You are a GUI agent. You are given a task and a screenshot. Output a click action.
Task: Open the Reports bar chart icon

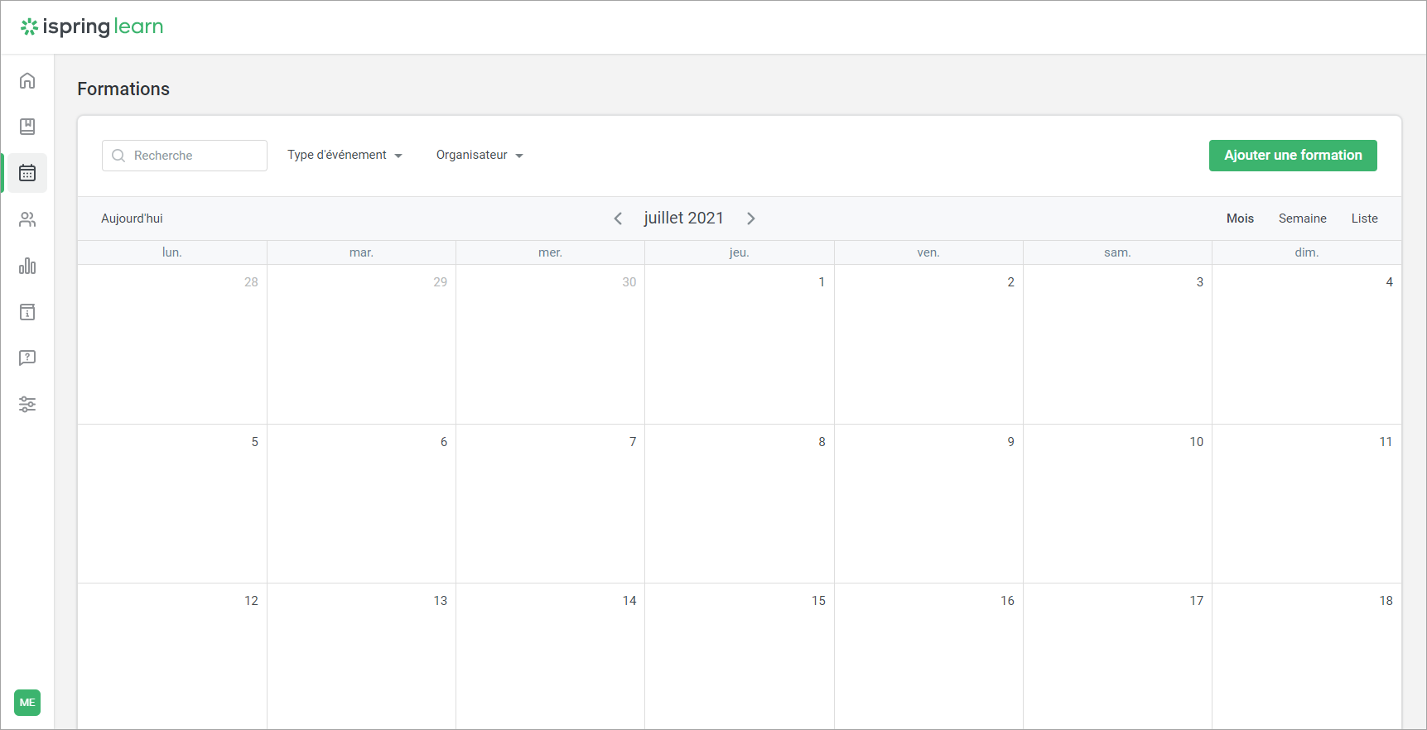point(27,266)
